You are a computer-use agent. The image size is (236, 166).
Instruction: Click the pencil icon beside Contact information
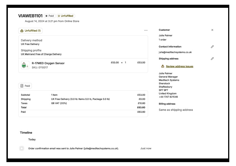[212, 47]
